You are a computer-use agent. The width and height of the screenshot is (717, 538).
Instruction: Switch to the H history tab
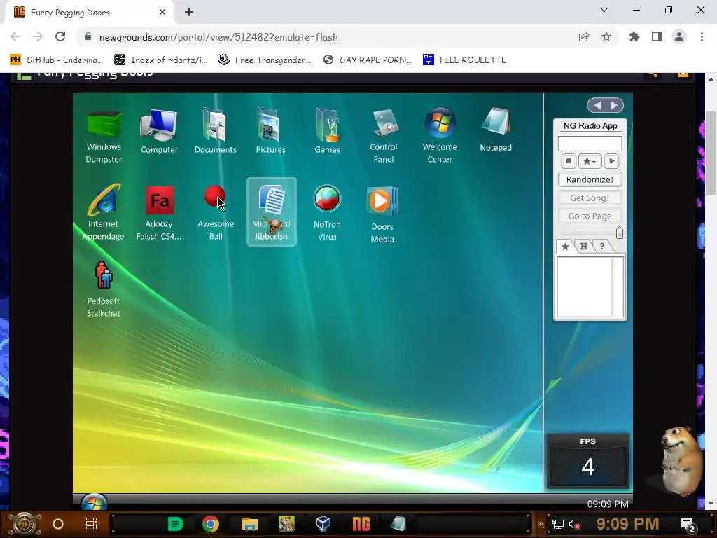[x=584, y=247]
